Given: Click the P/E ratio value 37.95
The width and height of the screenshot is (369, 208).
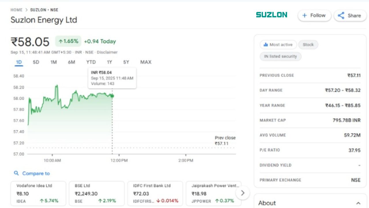Looking at the screenshot, I should pyautogui.click(x=354, y=150).
